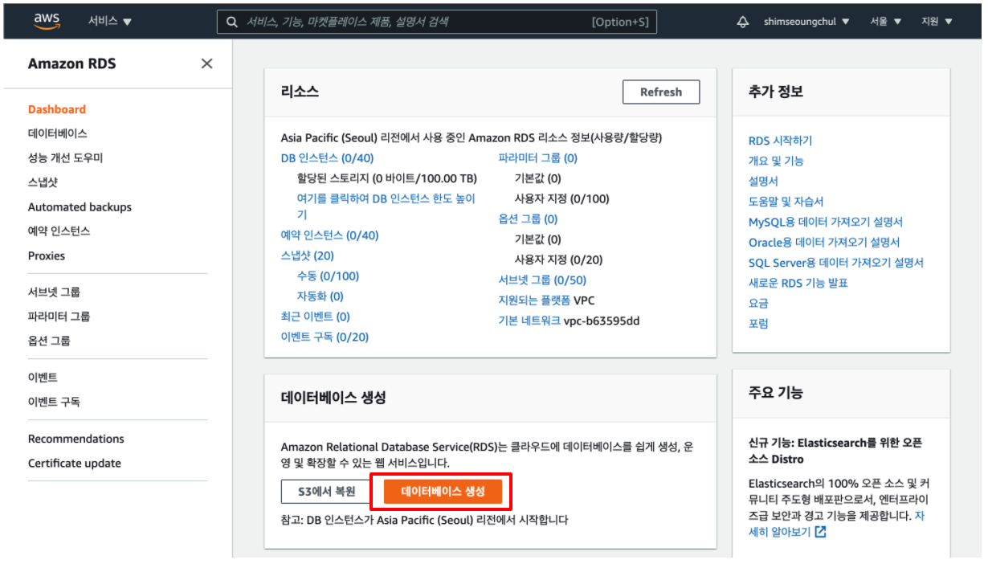Click link to raise DB instance limit
Screen dimensions: 988x564
point(386,206)
